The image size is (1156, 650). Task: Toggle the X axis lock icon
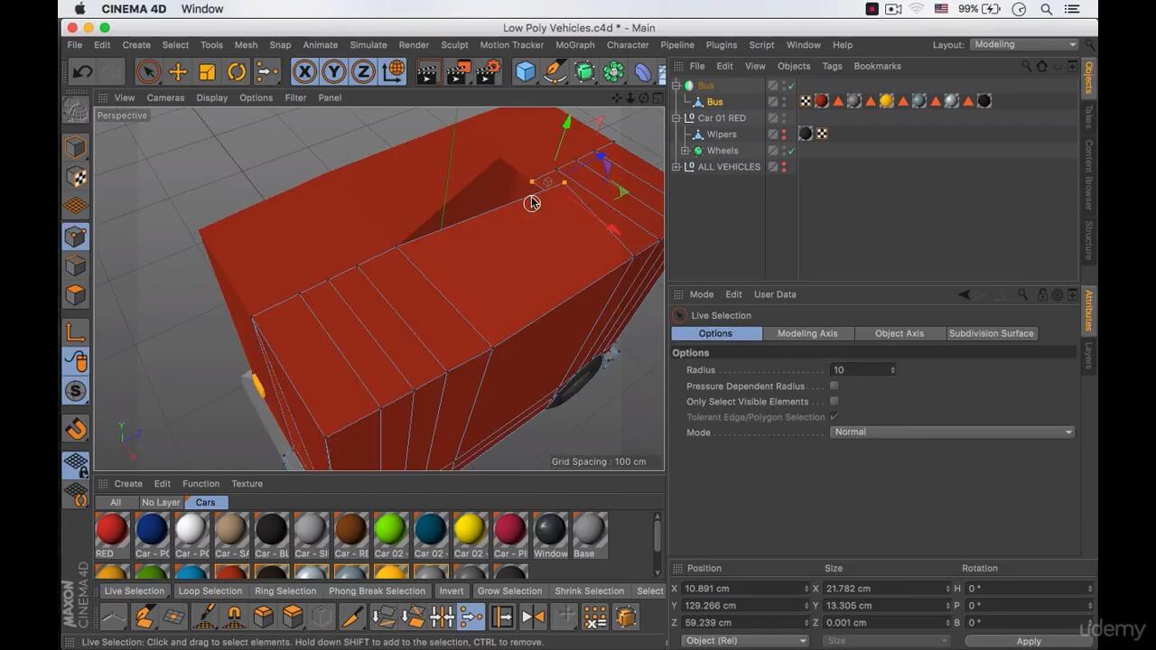coord(305,72)
